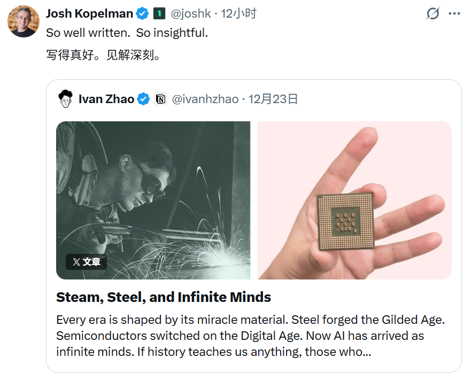This screenshot has height=373, width=471.
Task: Select the Ivan Zhao display name
Action: 106,99
